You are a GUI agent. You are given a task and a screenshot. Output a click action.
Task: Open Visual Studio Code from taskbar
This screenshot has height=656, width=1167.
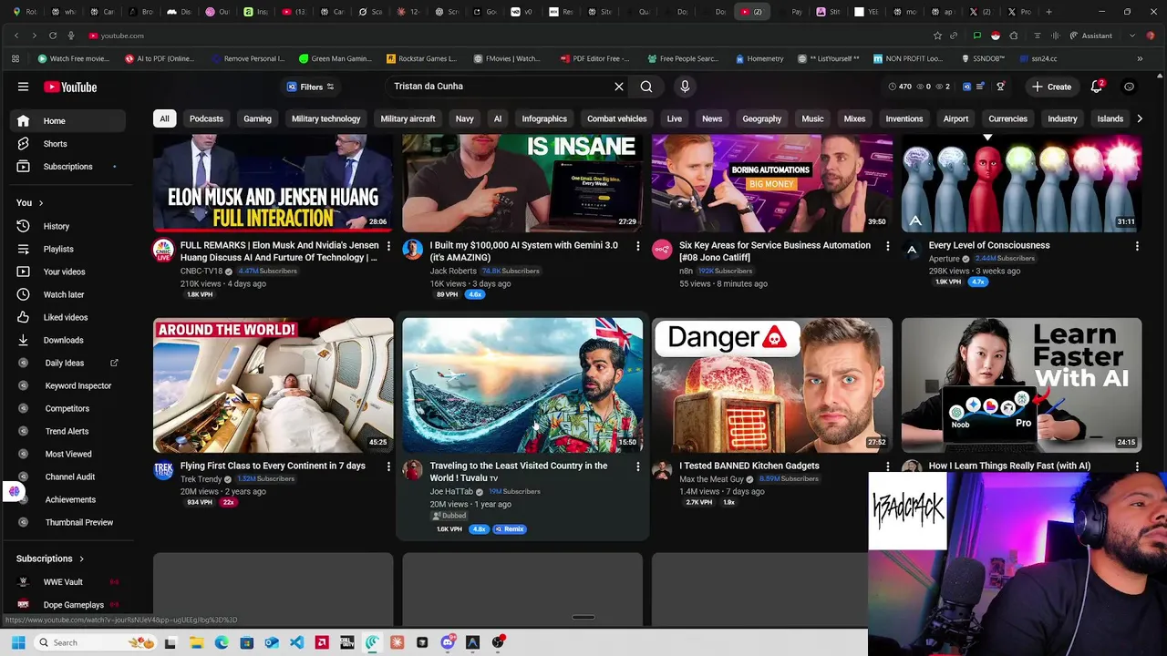tap(296, 642)
